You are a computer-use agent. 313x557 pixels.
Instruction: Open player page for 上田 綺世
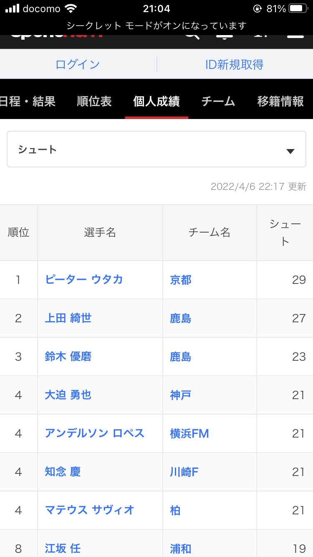(68, 318)
